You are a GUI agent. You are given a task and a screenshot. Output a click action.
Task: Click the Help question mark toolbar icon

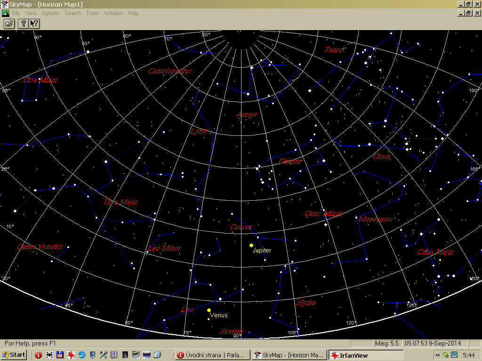coord(23,24)
